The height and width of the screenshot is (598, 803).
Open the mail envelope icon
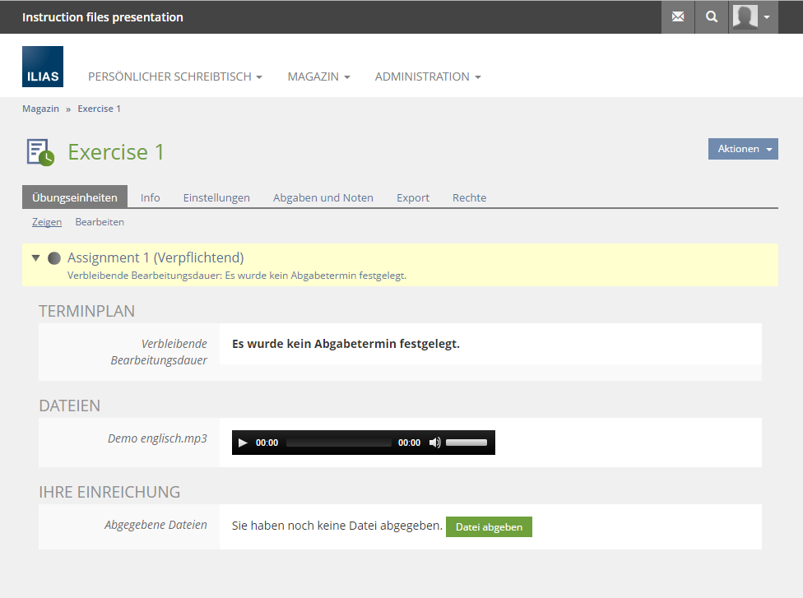[x=678, y=16]
